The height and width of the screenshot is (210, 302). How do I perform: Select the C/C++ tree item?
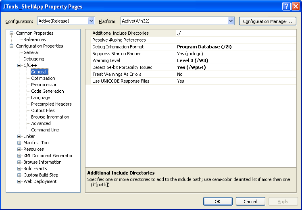[30, 65]
